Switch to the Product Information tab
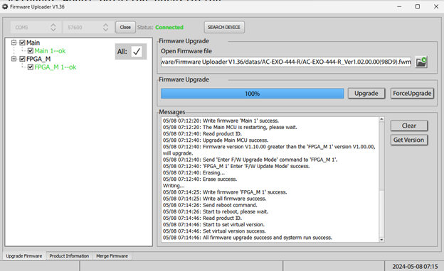This screenshot has width=444, height=271. point(69,256)
